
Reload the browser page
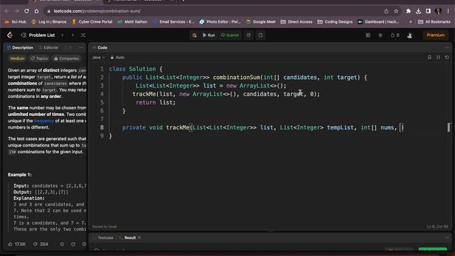click(26, 11)
